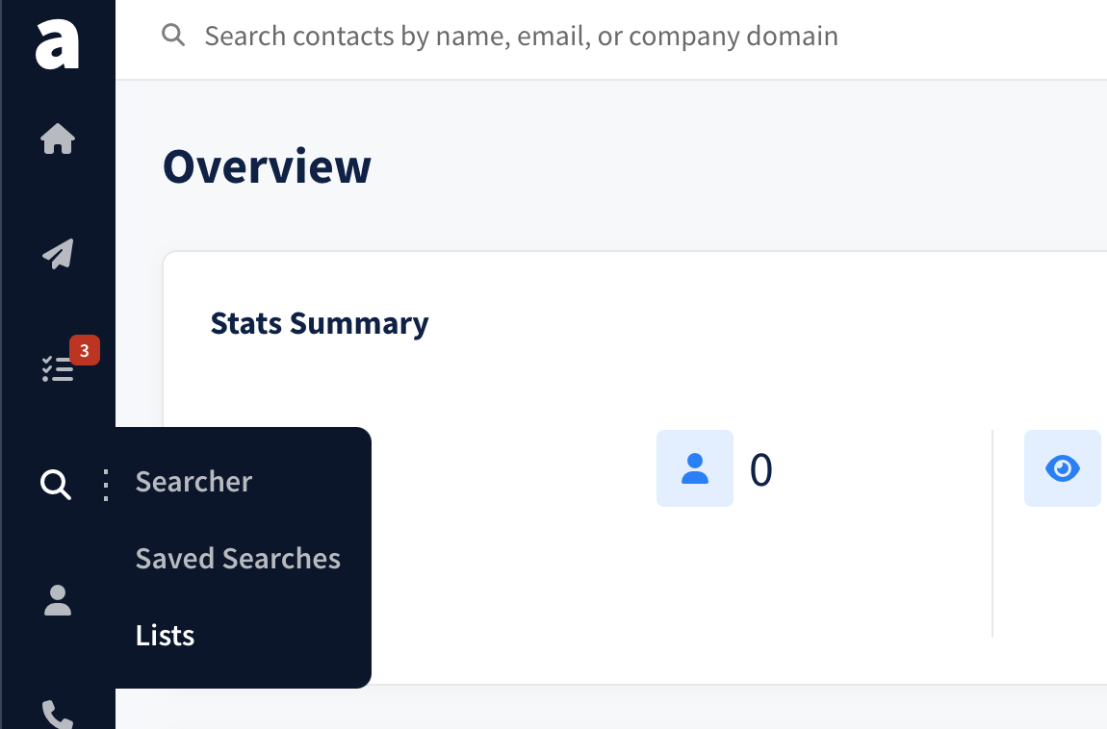
Task: Click the magnifier icon in top search bar
Action: coord(173,35)
